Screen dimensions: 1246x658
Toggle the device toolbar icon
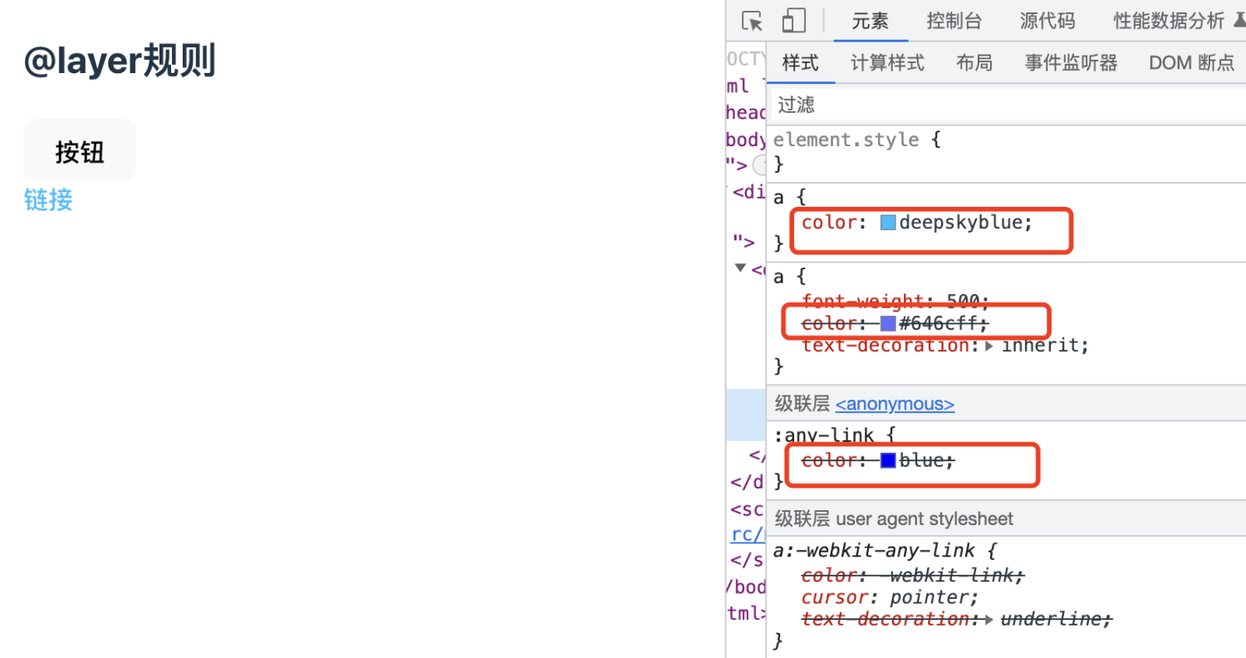[794, 21]
